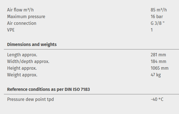Viewport: 179px width, 114px height.
Task: Click the Reference conditions DIN ISO 7183 heading
Action: click(49, 89)
